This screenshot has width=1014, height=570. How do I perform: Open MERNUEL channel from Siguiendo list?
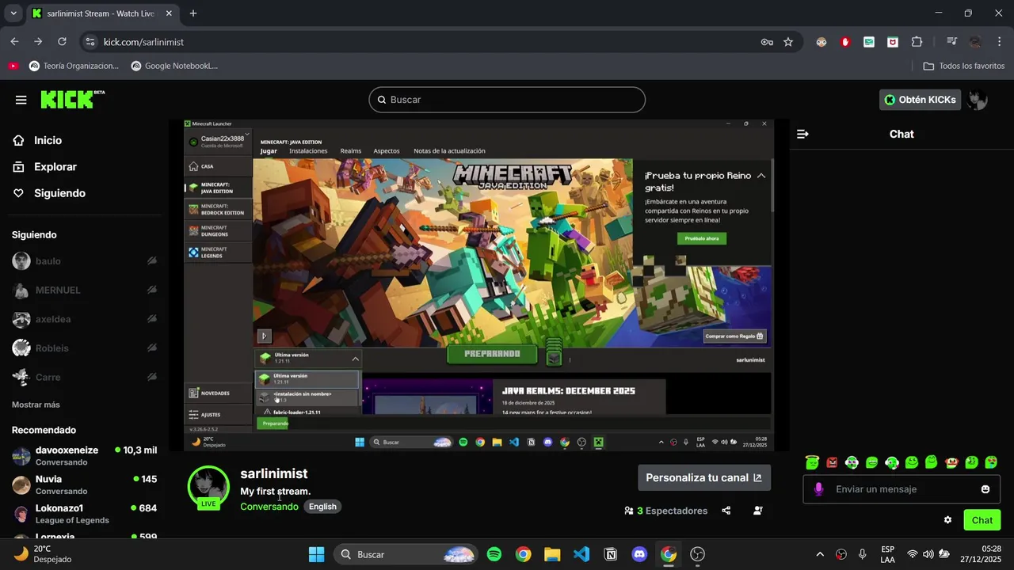pos(84,291)
